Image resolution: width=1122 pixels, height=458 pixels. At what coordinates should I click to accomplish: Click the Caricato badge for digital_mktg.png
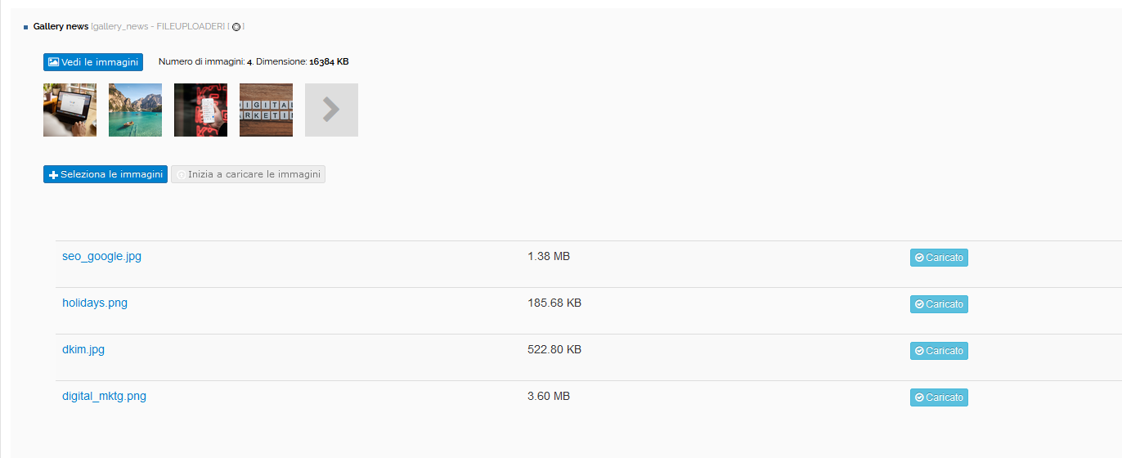pyautogui.click(x=939, y=397)
